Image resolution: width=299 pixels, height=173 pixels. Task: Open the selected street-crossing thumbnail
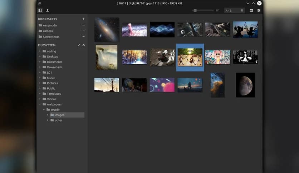pos(190,57)
